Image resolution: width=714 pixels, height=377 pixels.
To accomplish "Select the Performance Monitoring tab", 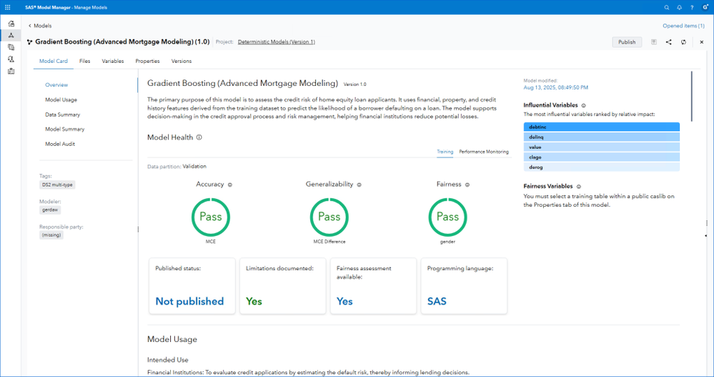I will point(484,152).
